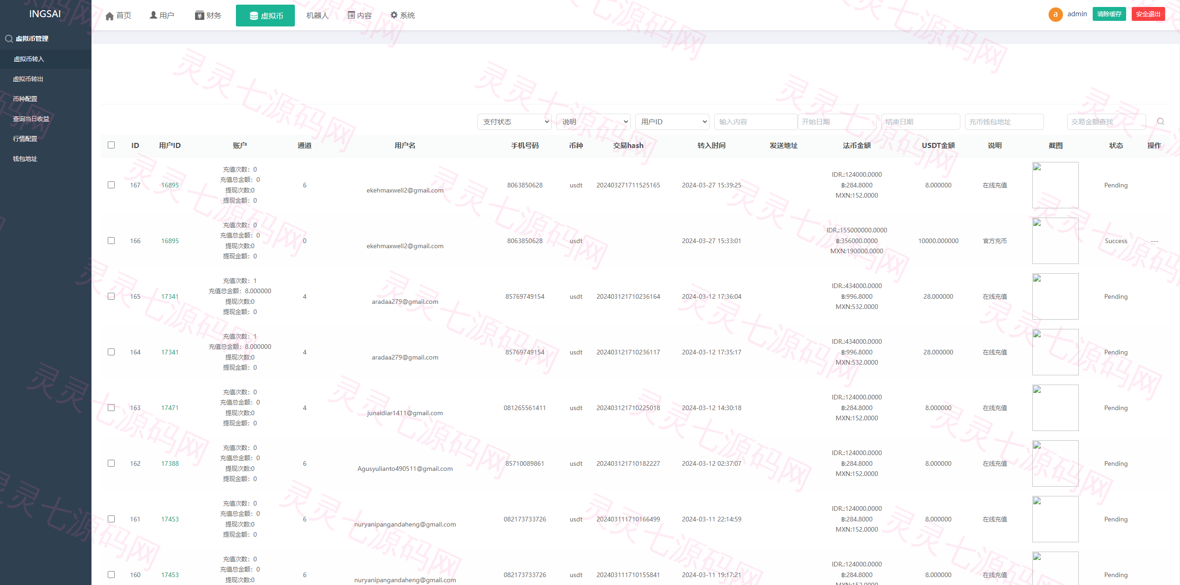Select the 虚拟币 top tab
Image resolution: width=1180 pixels, height=585 pixels.
tap(265, 16)
